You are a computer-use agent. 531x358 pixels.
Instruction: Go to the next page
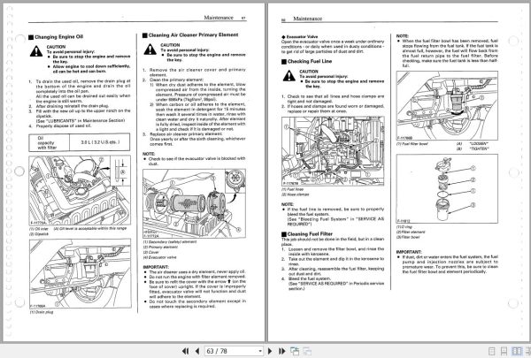point(270,351)
